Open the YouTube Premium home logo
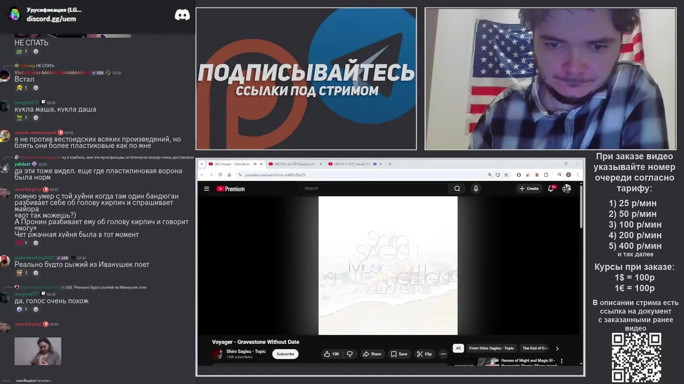 231,189
